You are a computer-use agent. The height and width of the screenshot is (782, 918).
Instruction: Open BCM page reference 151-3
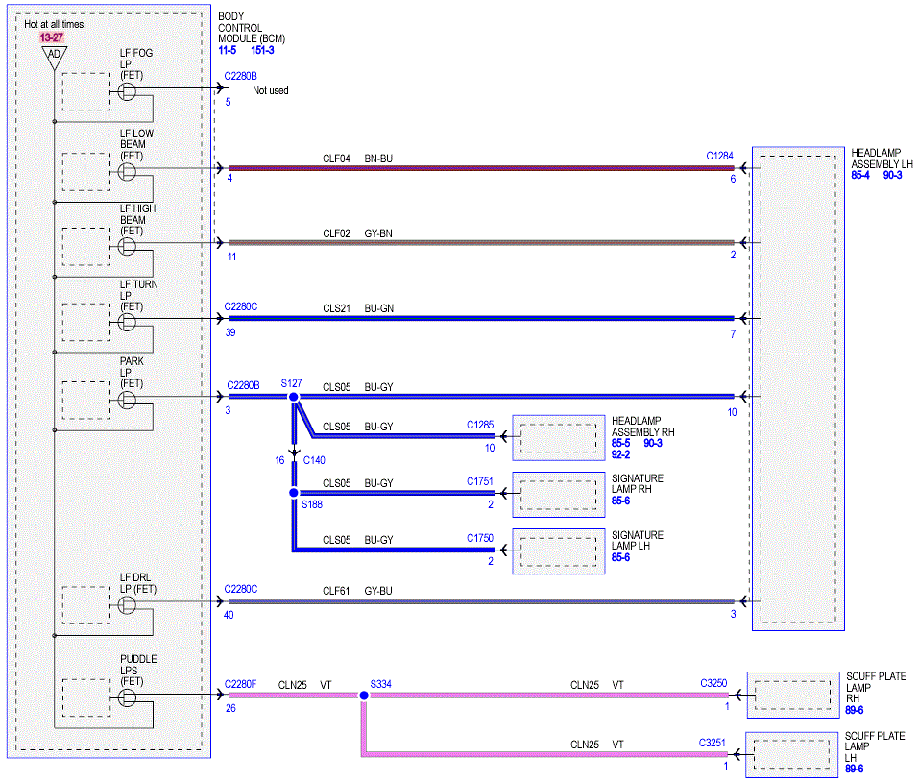[x=262, y=50]
